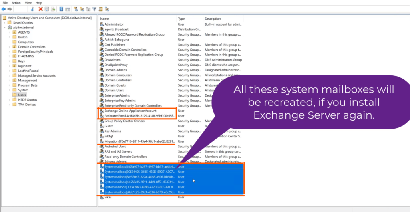Click the Schema Admins group icon
The image size is (410, 212).
tap(102, 161)
